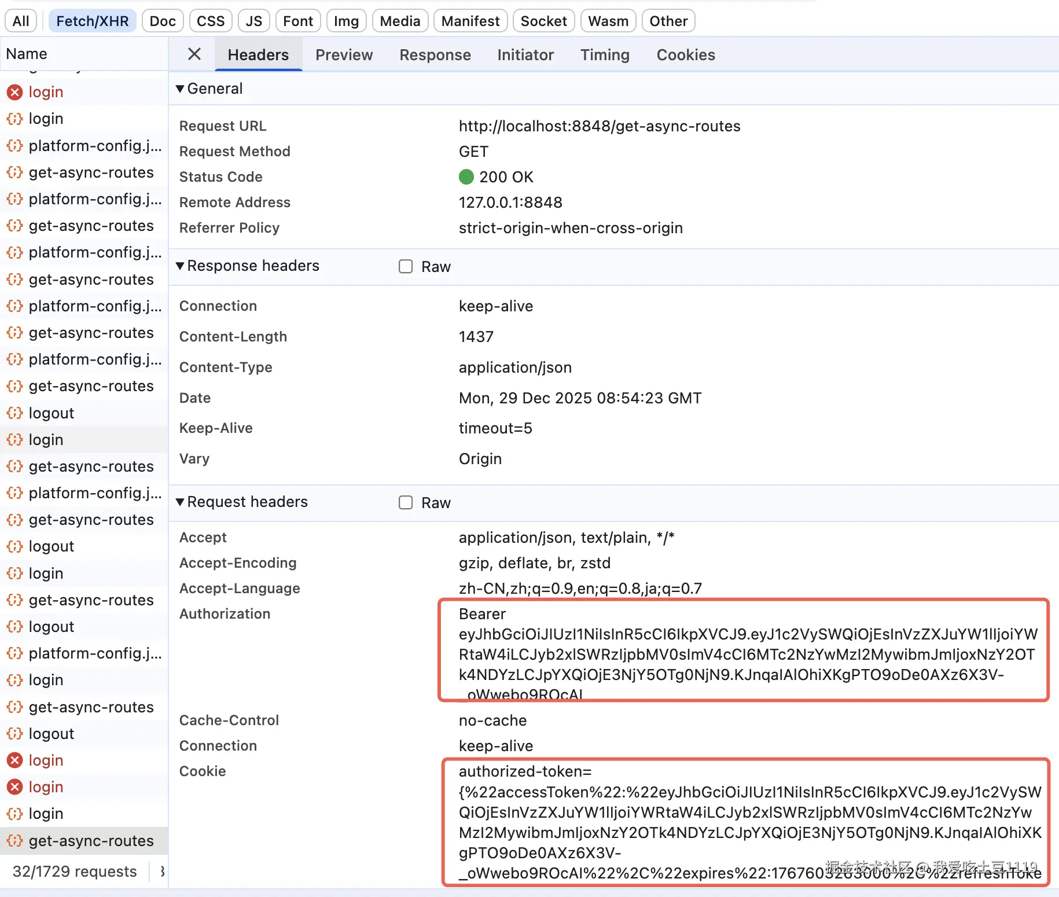Viewport: 1059px width, 897px height.
Task: Click the Authorization header label
Action: (x=225, y=614)
